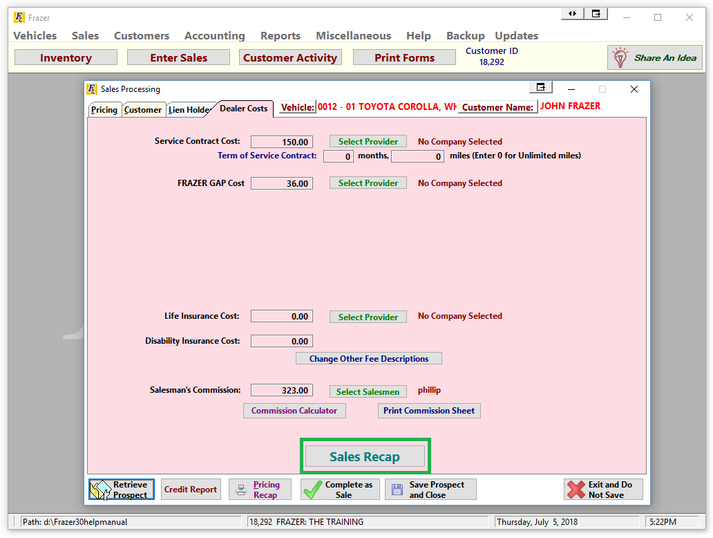Click the Inventory toolbar button
The width and height of the screenshot is (713, 538).
[66, 58]
